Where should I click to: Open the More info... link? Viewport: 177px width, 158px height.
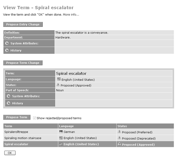click(71, 14)
